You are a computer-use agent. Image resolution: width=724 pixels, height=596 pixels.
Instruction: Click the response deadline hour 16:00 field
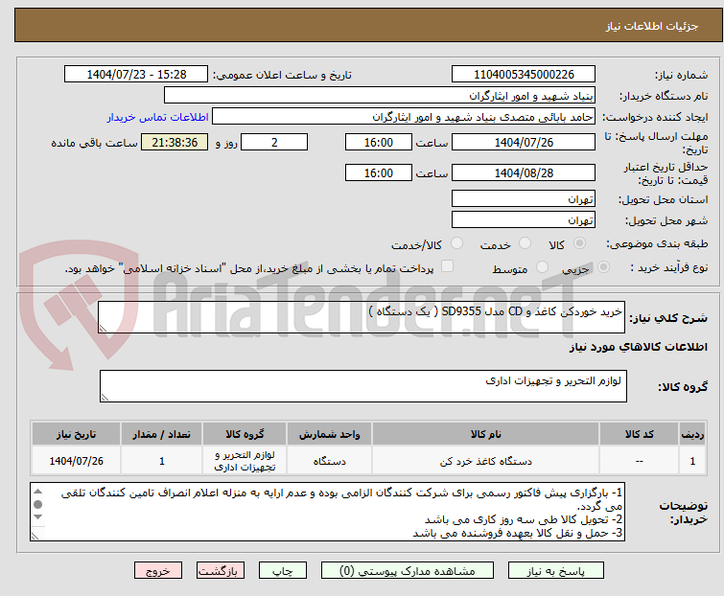pyautogui.click(x=378, y=142)
